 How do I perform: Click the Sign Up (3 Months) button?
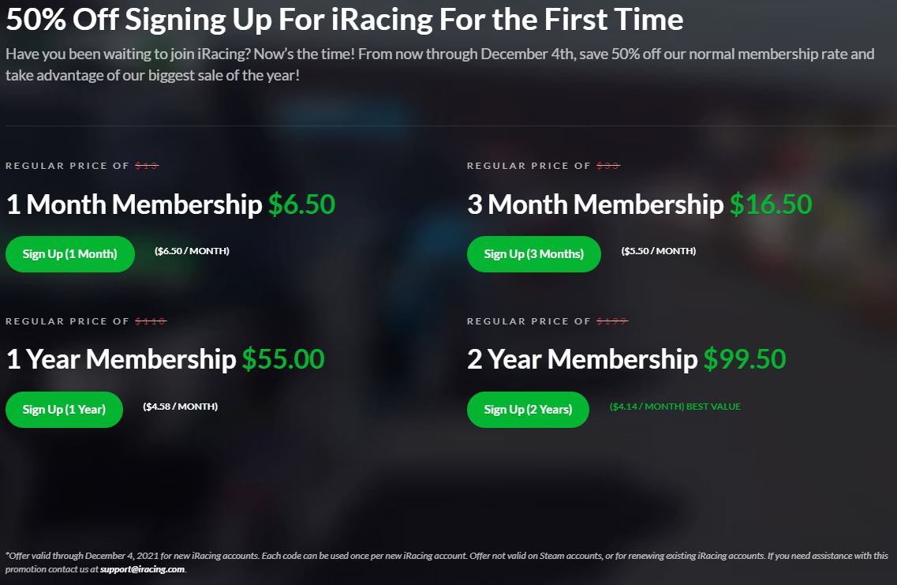[x=533, y=254]
